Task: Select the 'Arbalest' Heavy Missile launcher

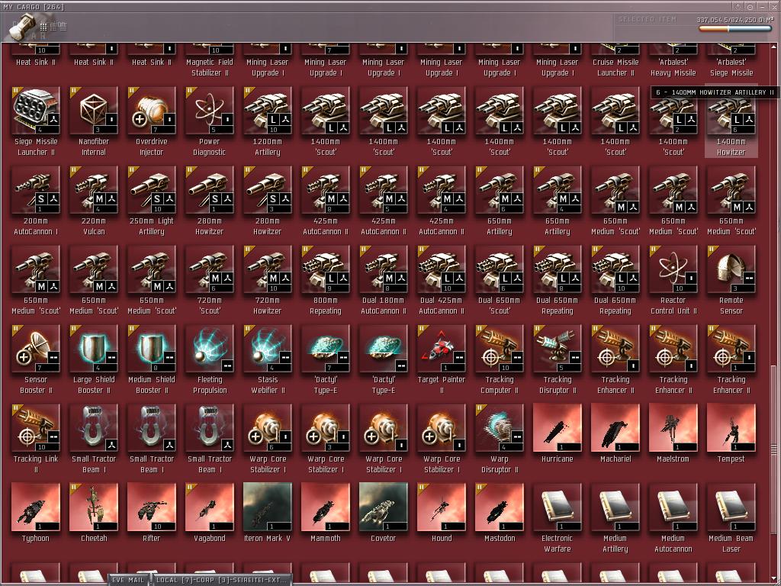Action: tap(673, 61)
